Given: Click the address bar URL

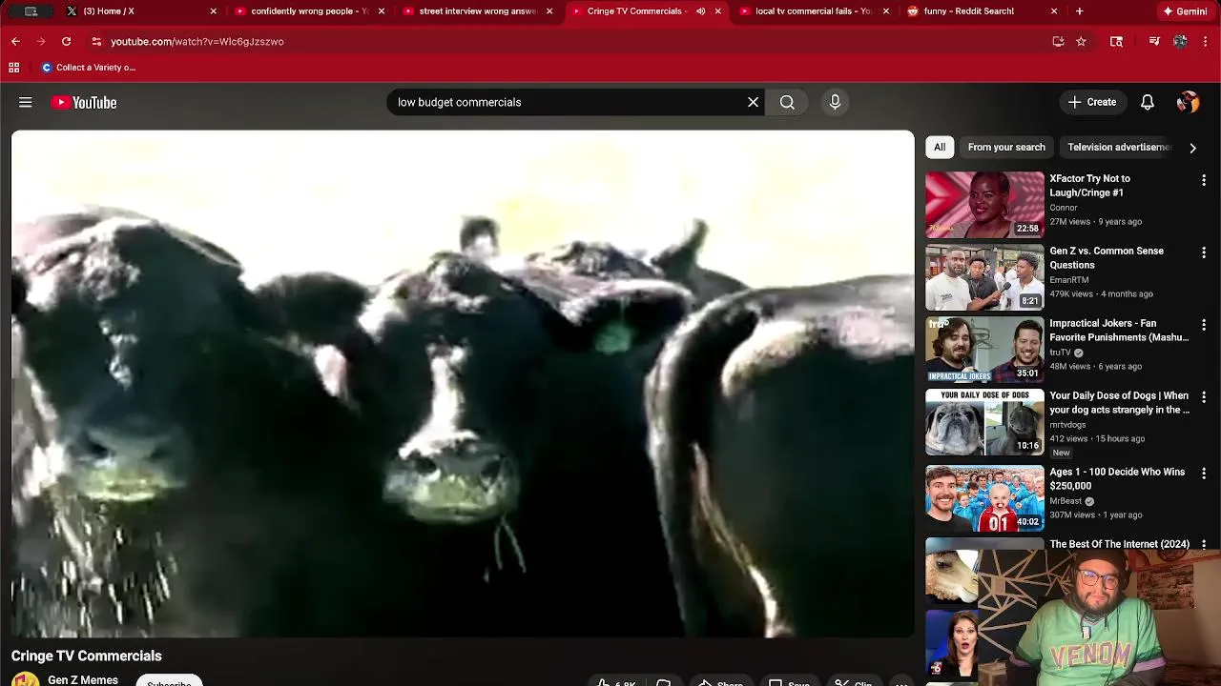Looking at the screenshot, I should [197, 41].
